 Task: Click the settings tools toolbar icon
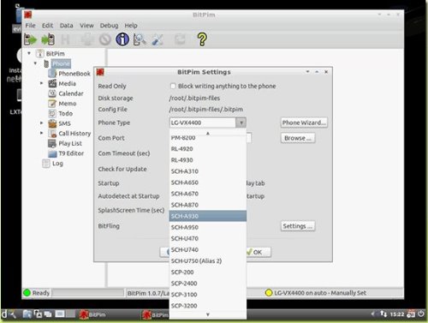[x=158, y=39]
